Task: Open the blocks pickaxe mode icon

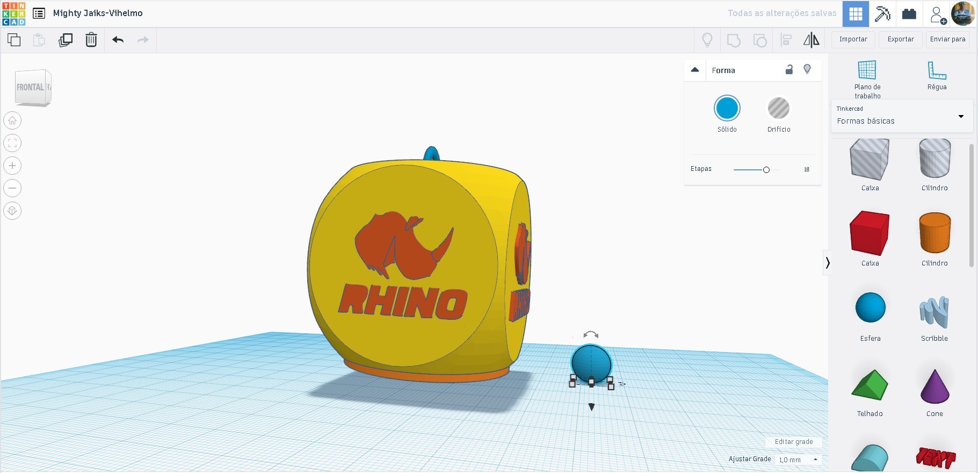Action: [882, 13]
